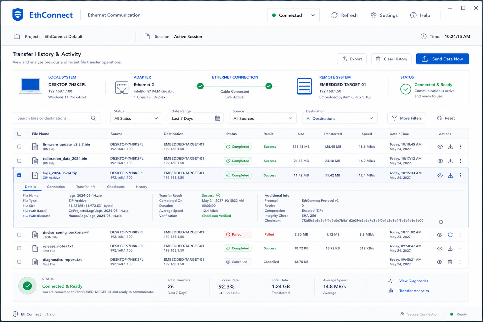
Task: Click the remote system server icon
Action: tap(304, 86)
